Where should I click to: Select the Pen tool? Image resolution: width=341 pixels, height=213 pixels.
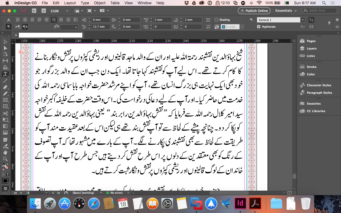point(5,87)
